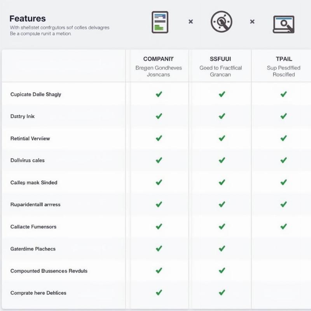Screen dimensions: 311x311
Task: Click the document page icon in header
Action: click(x=159, y=22)
